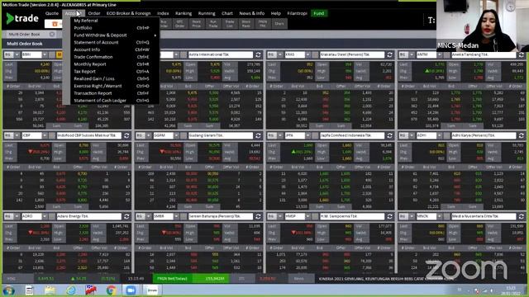Open the EOD Broker & Foreign menu
This screenshot has height=297, width=529.
tap(129, 13)
